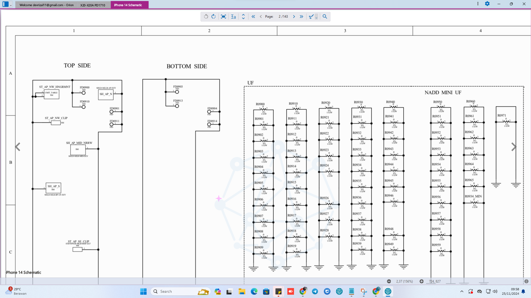Open sidebar panel dropdown at top-left

11,5
